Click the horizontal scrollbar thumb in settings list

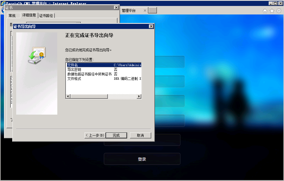click(x=89, y=96)
